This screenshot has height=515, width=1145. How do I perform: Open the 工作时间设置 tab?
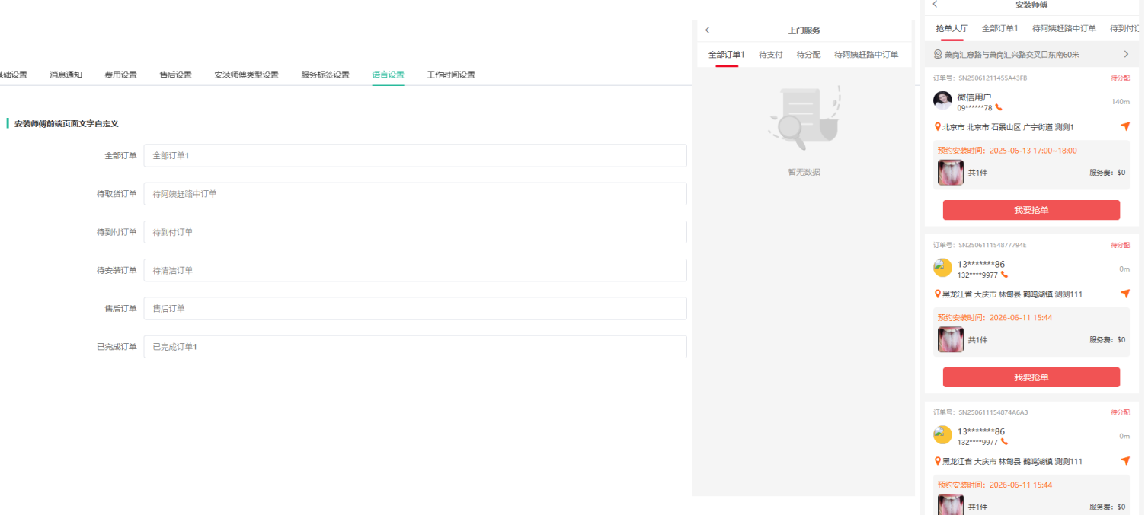point(451,75)
